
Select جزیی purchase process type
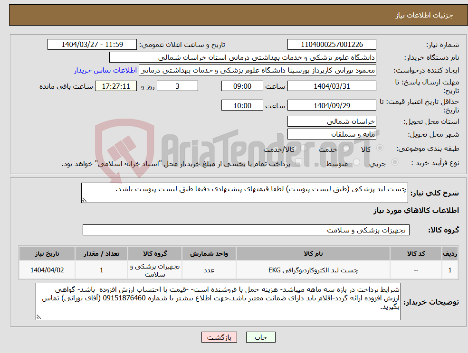point(395,161)
